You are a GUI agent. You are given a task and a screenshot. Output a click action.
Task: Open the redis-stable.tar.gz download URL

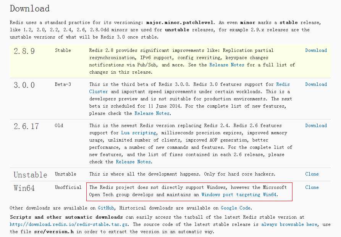pyautogui.click(x=69, y=224)
